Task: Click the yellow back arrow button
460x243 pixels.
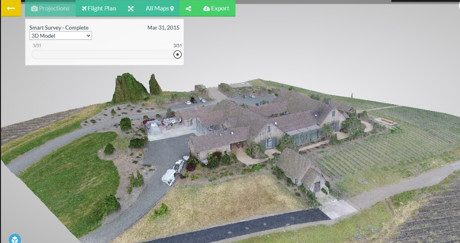Action: point(10,8)
